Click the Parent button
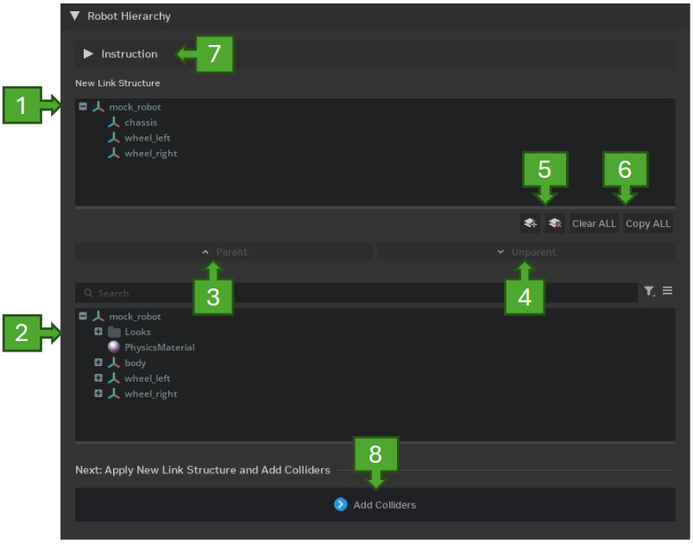The width and height of the screenshot is (693, 544). (x=224, y=252)
